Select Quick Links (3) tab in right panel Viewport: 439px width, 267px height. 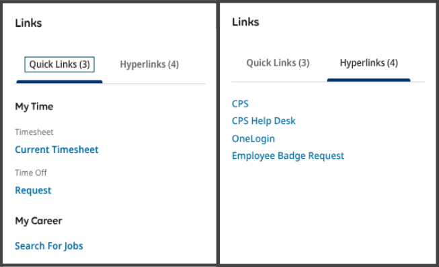[278, 63]
